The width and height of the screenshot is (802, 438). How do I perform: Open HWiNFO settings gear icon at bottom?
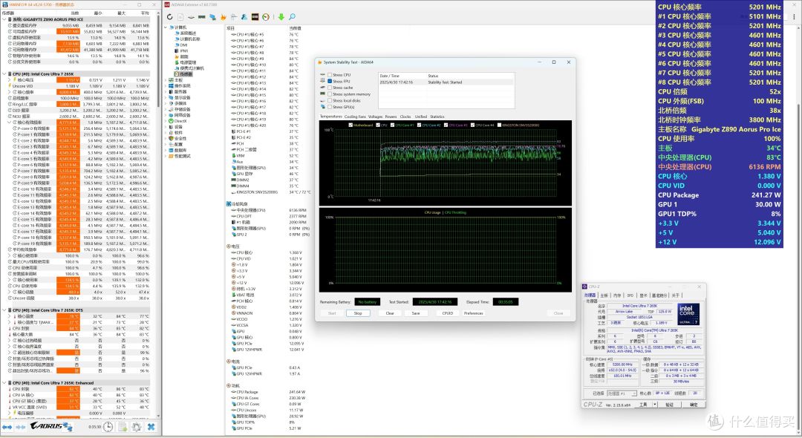[137, 426]
